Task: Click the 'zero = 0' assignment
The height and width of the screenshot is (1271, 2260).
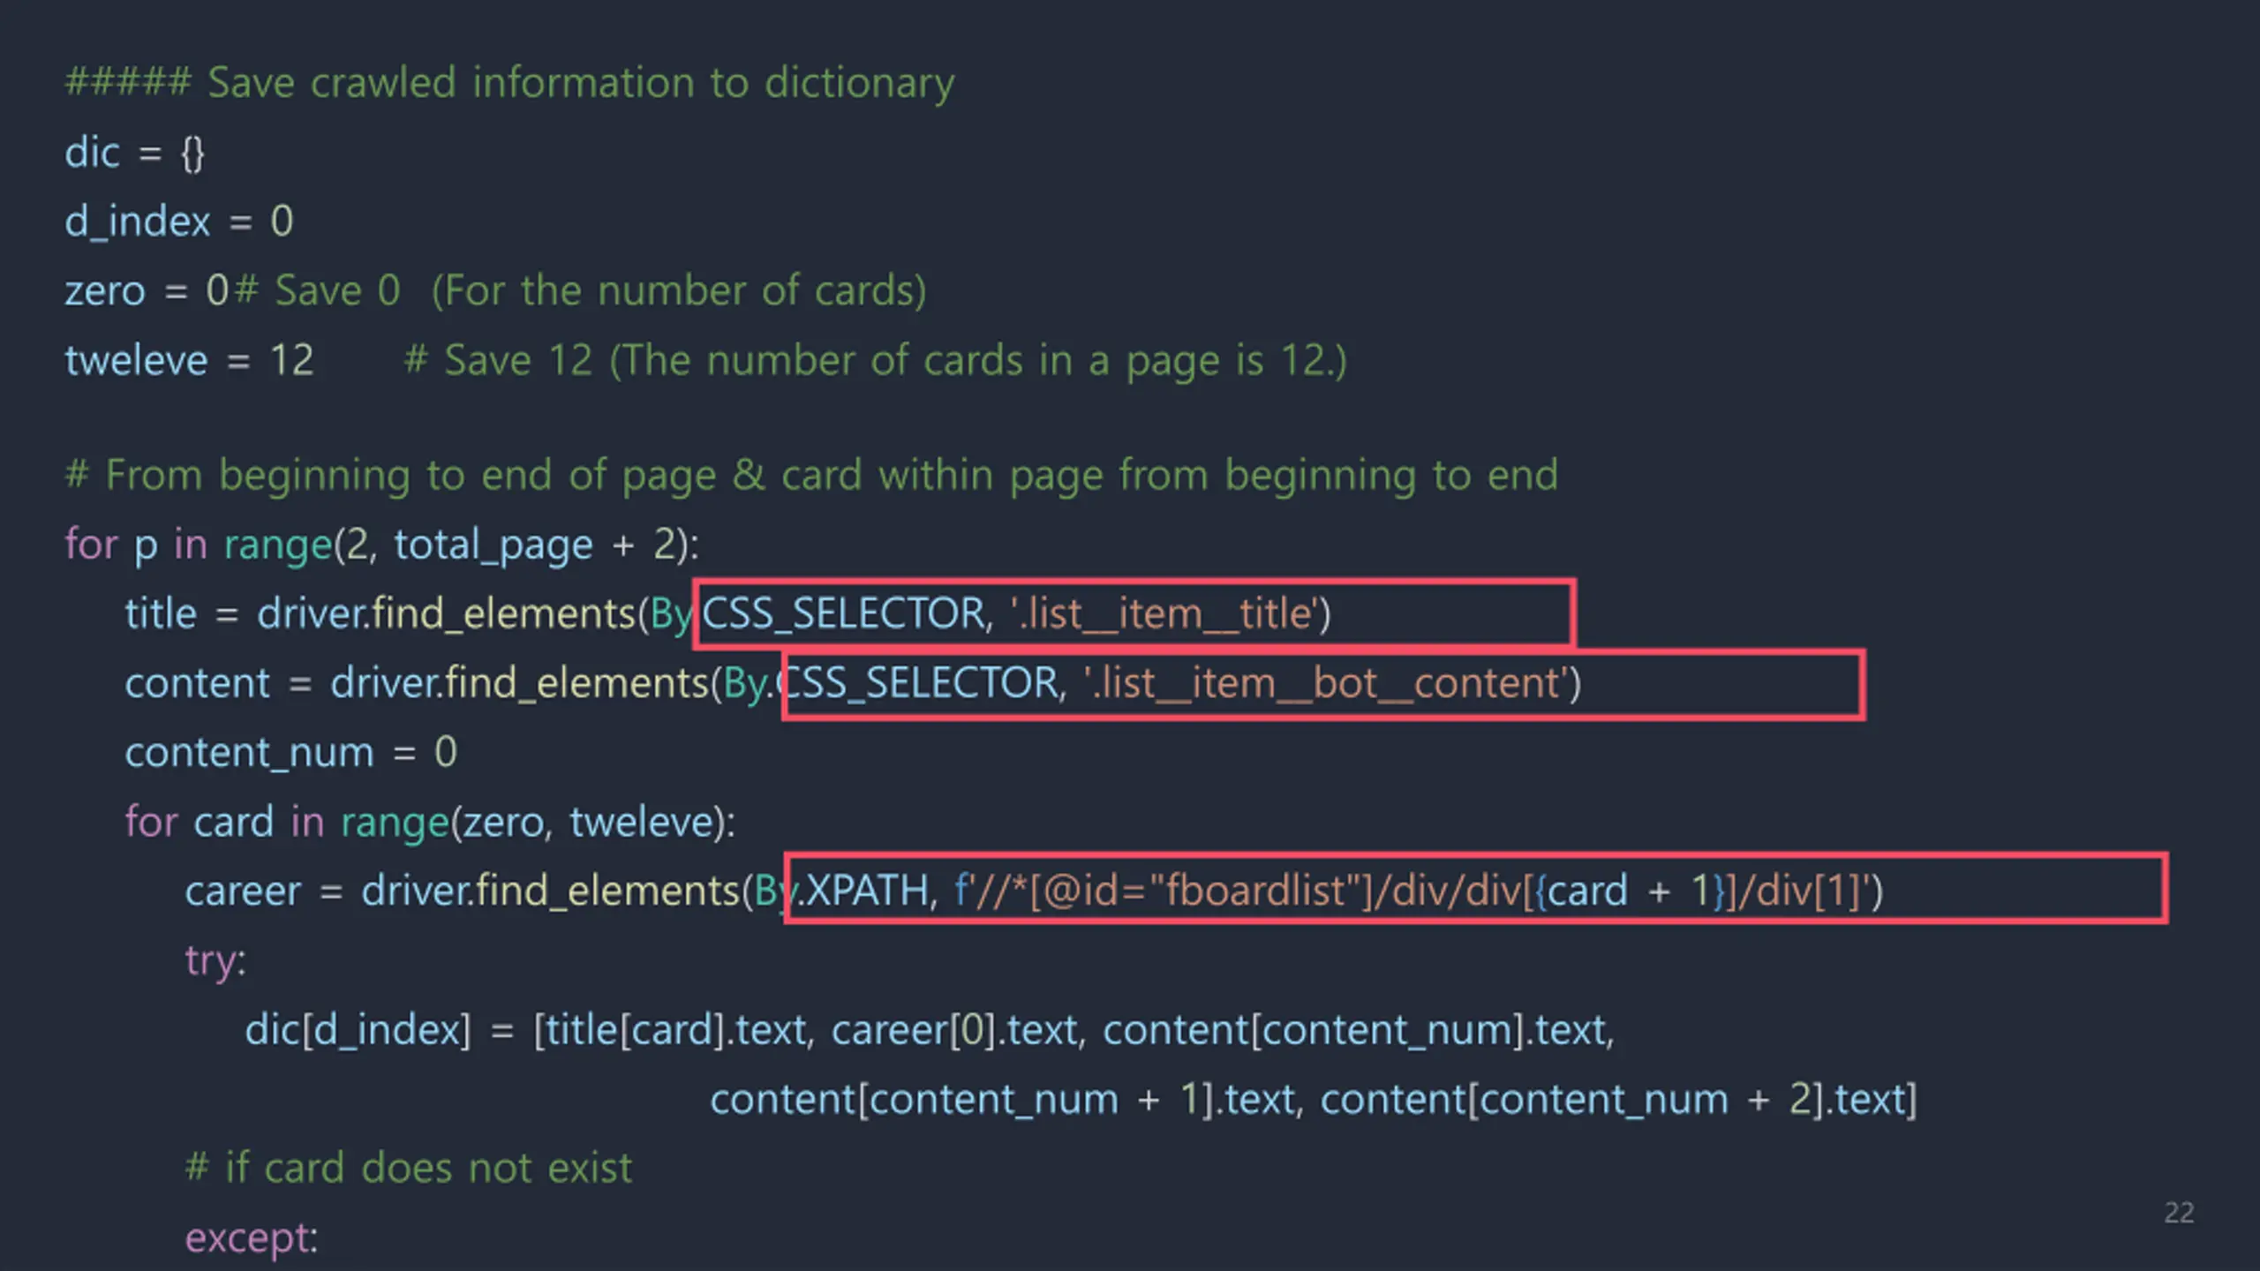Action: pyautogui.click(x=147, y=290)
